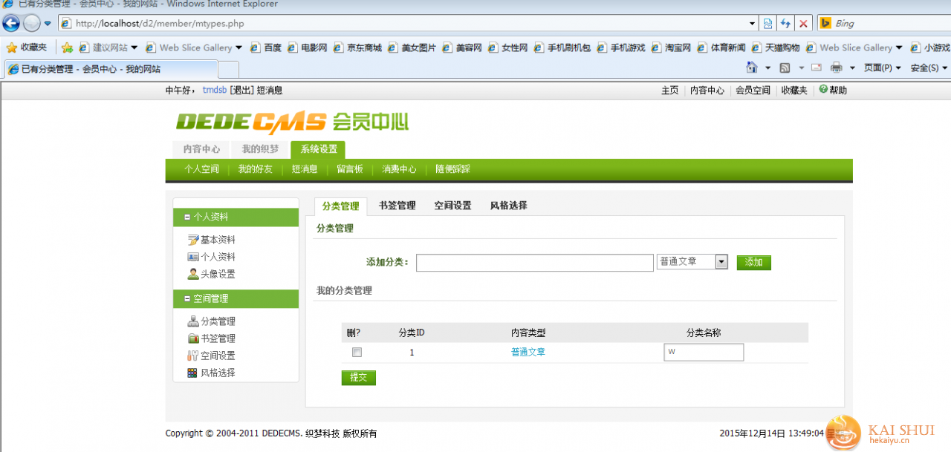Click the 添加分类 text input field

pyautogui.click(x=534, y=263)
